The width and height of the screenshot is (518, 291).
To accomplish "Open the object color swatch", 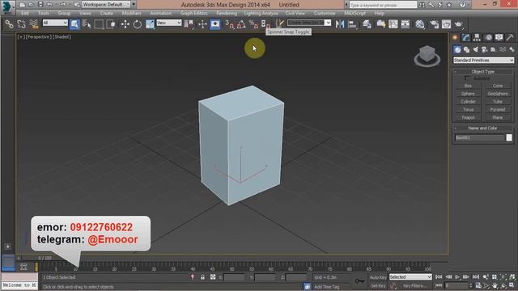I will (x=509, y=137).
